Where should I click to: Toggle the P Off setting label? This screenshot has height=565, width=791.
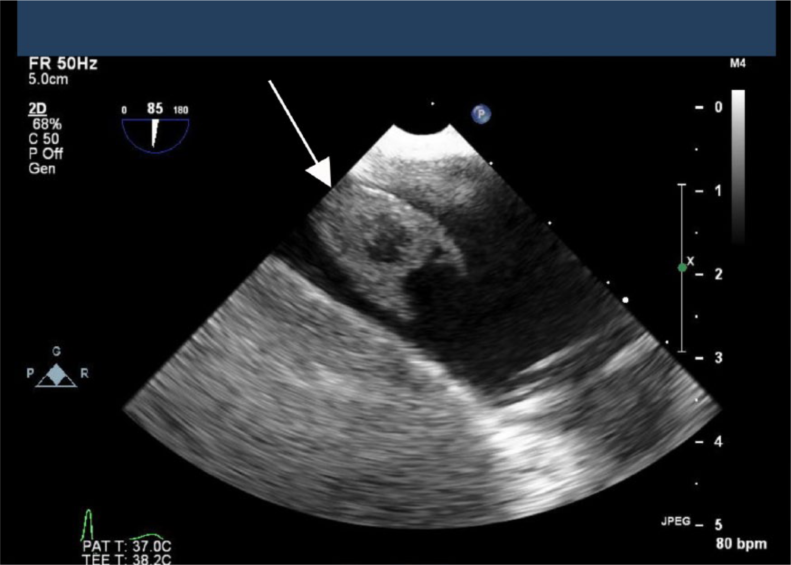45,154
